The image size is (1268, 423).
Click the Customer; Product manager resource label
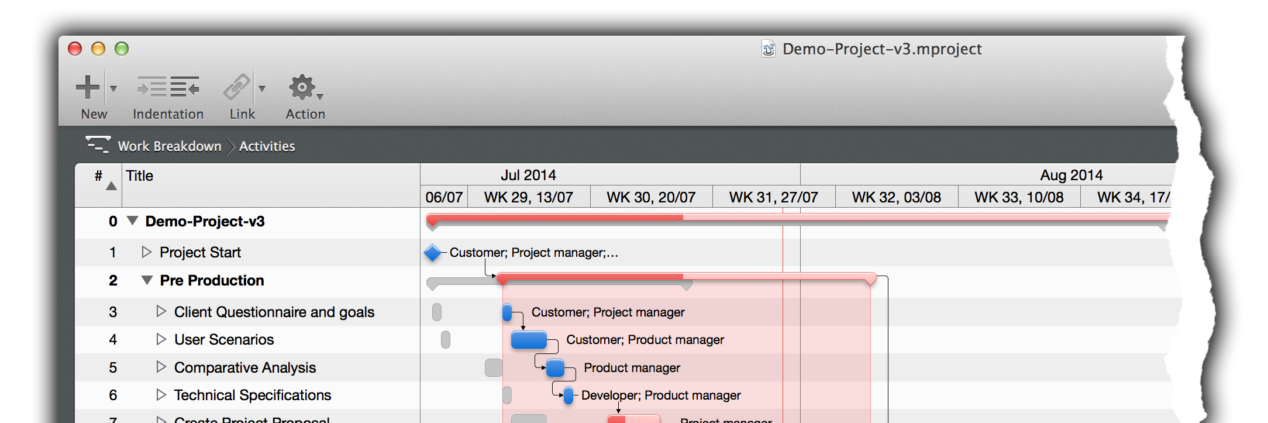645,340
